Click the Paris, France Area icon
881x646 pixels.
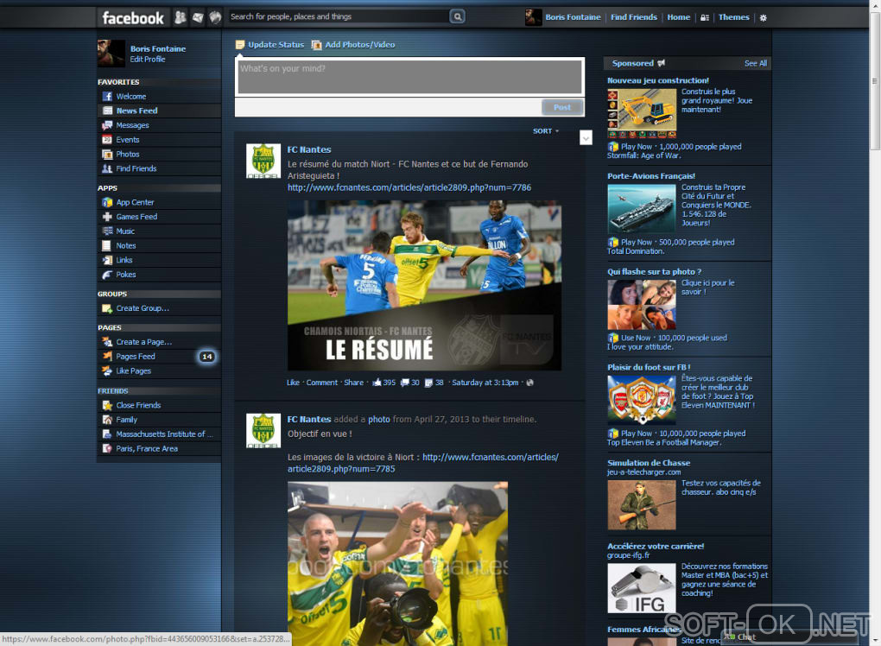coord(107,449)
